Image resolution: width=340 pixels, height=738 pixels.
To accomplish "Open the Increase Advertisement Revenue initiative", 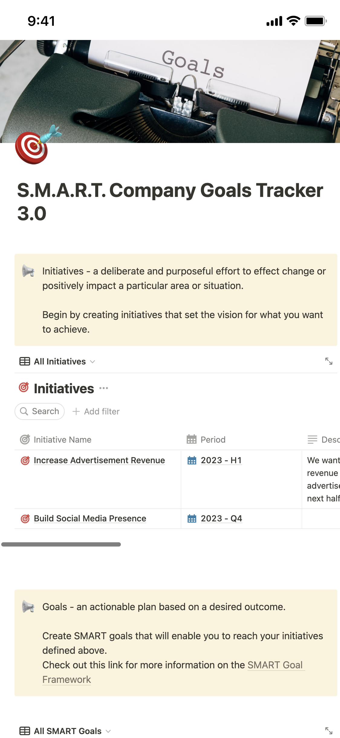I will (x=99, y=460).
